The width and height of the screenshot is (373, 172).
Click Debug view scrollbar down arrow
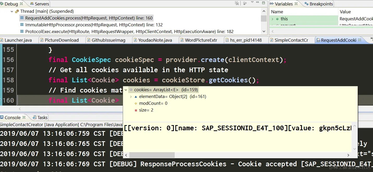pos(264,31)
